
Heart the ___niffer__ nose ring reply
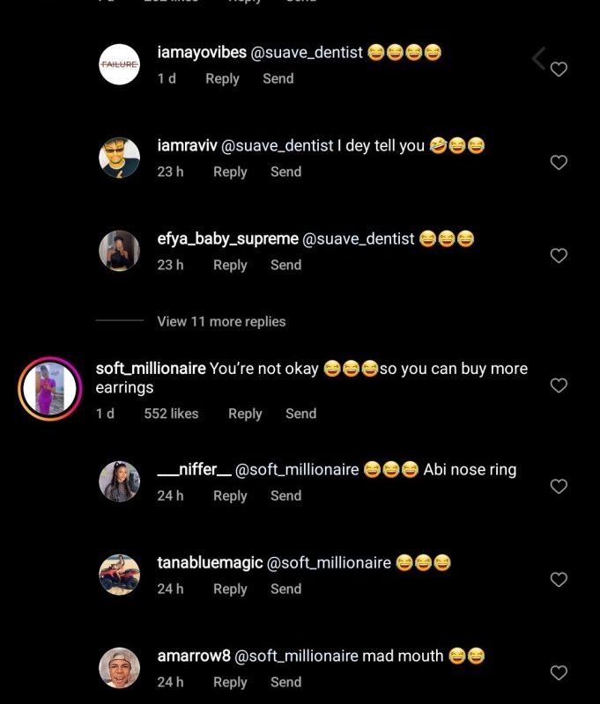click(x=558, y=487)
